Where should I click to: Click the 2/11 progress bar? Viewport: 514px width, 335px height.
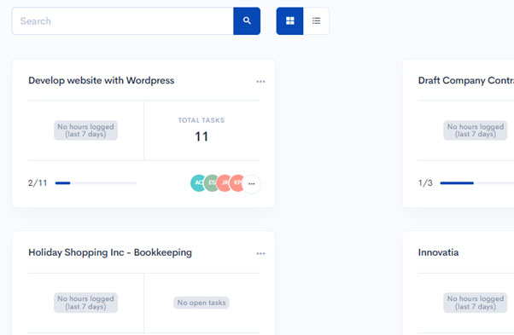coord(96,183)
